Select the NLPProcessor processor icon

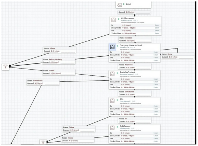pos(114,20)
